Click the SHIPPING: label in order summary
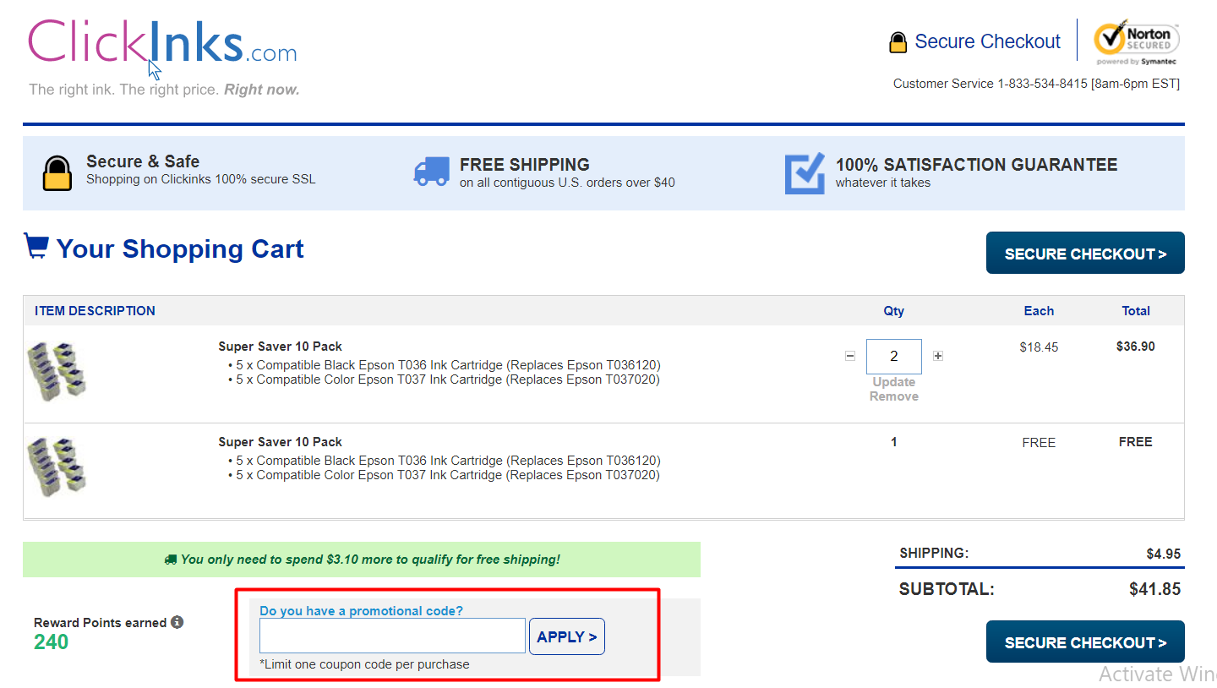The width and height of the screenshot is (1217, 688). (x=934, y=554)
